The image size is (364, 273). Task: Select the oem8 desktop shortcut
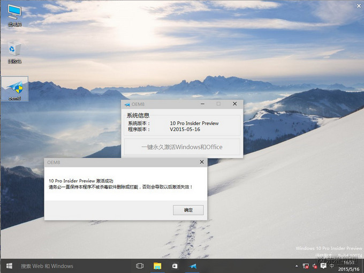pyautogui.click(x=14, y=88)
